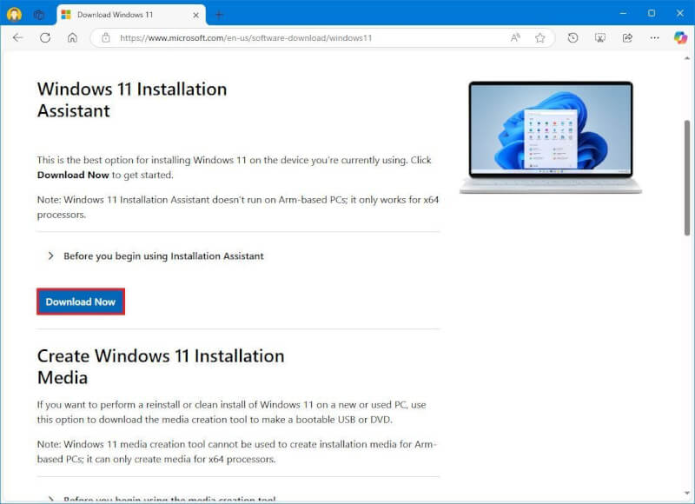Open a new tab with plus button
Image resolution: width=695 pixels, height=504 pixels.
219,15
